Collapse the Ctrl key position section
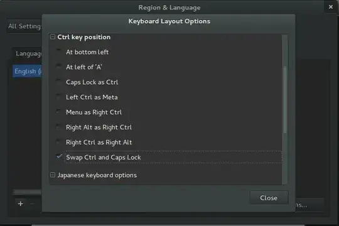339x226 pixels. [53, 37]
